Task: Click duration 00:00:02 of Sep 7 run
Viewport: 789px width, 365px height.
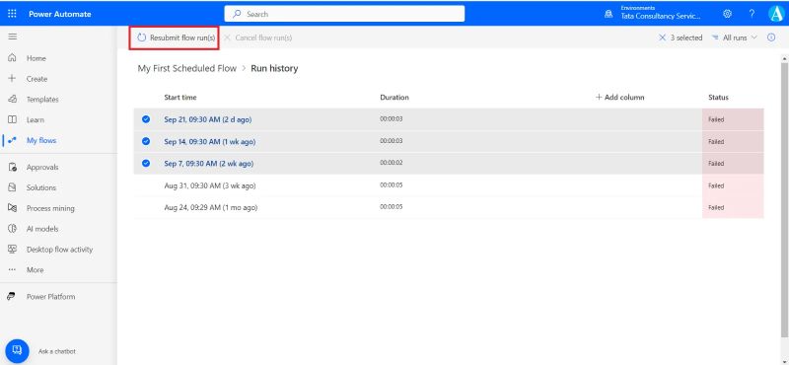Action: click(x=391, y=163)
